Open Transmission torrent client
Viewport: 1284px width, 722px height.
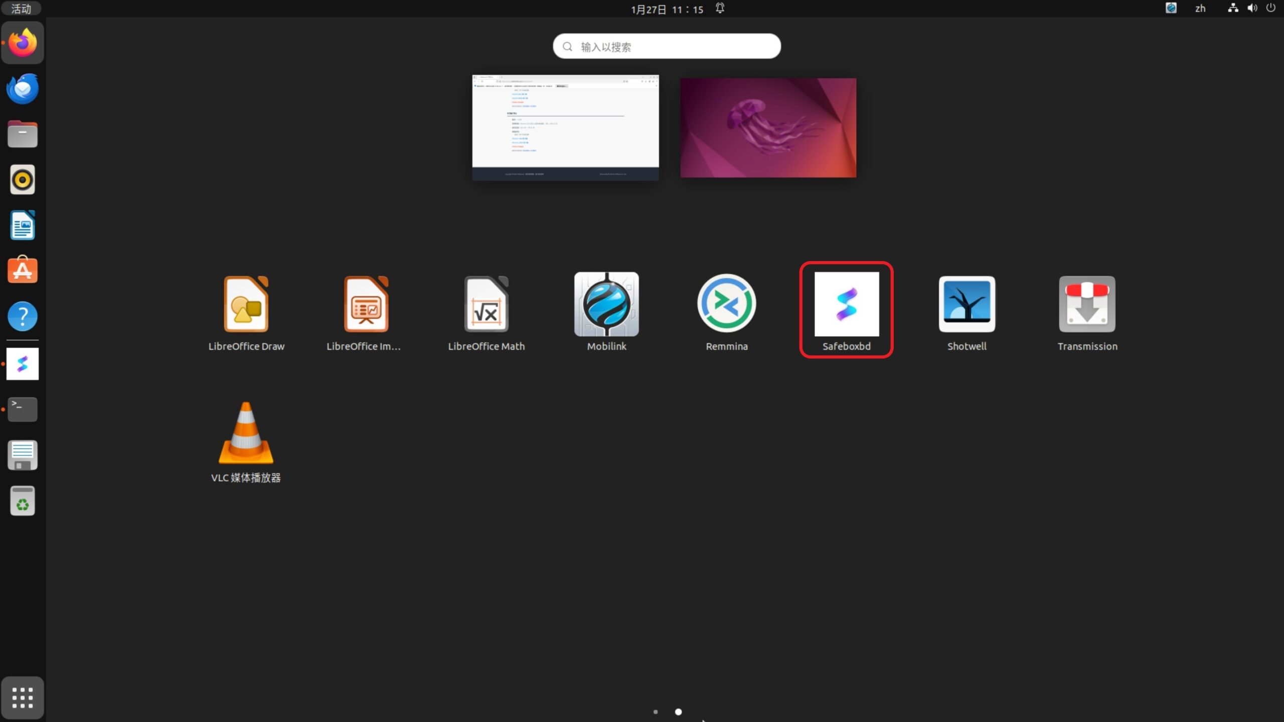pos(1087,312)
